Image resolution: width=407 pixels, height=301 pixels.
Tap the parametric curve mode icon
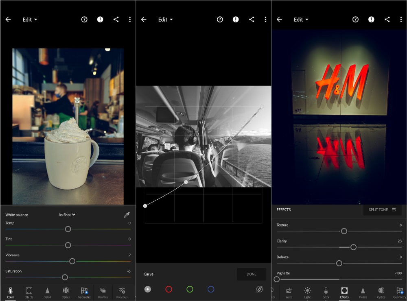[x=259, y=289]
